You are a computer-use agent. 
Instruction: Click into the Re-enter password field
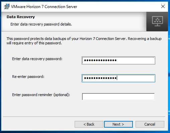(118, 78)
